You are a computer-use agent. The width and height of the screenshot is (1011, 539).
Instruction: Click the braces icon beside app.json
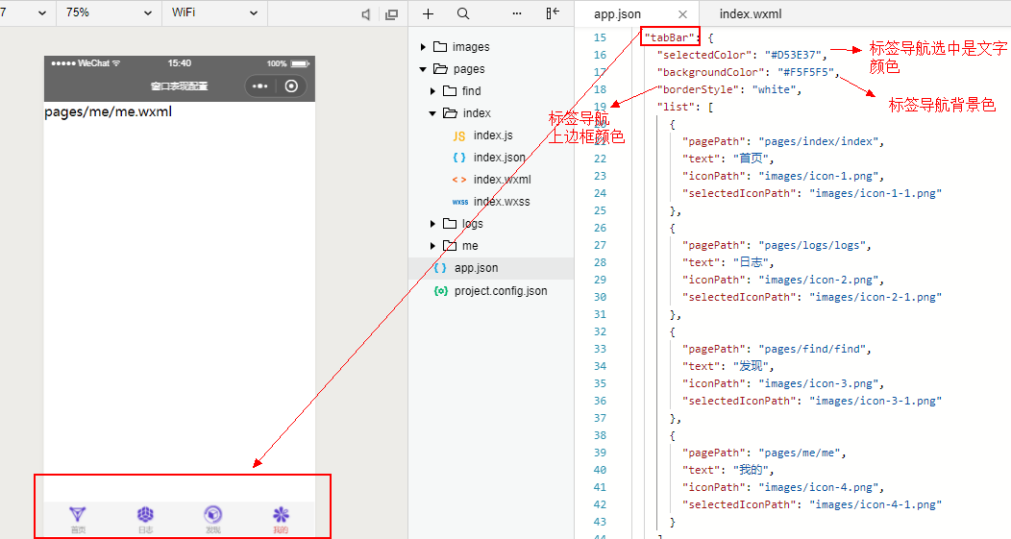click(440, 268)
